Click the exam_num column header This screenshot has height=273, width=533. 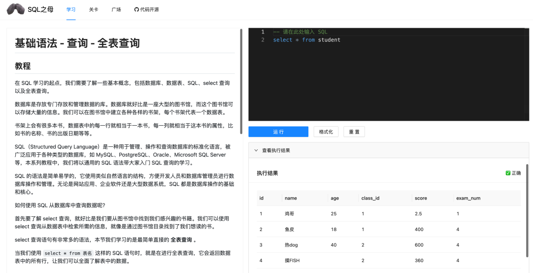pos(465,198)
